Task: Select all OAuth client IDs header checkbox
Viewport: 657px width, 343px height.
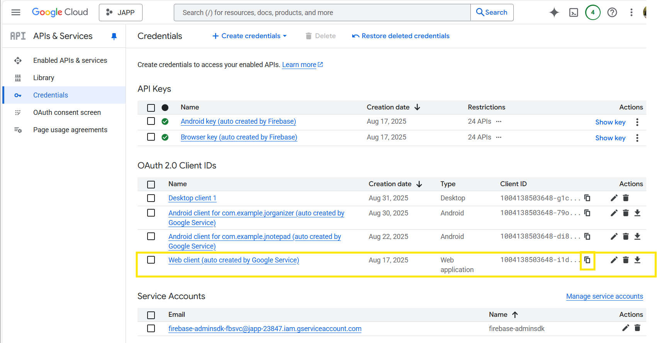Action: (151, 185)
